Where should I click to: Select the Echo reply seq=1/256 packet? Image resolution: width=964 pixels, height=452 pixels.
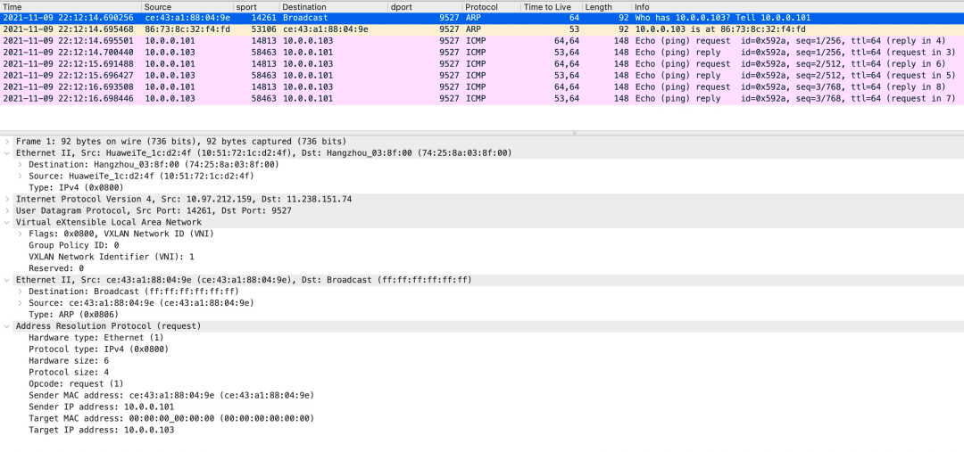(x=482, y=53)
